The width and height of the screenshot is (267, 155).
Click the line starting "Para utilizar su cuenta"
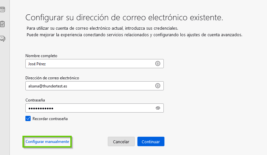102,28
